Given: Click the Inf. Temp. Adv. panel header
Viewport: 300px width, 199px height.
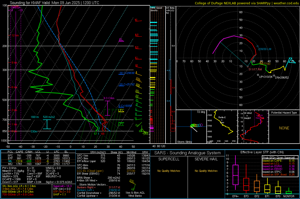Looking at the screenshot, I should [170, 10].
